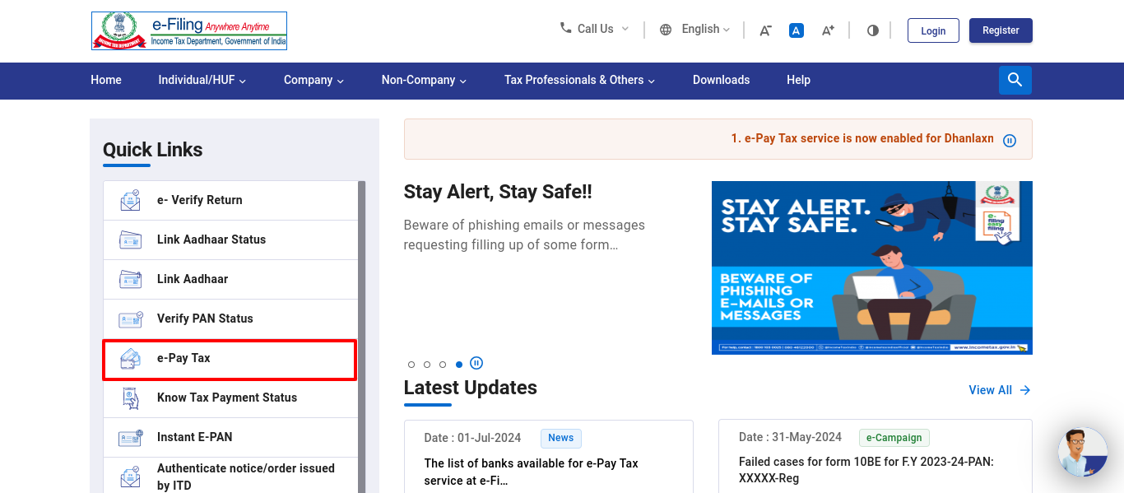This screenshot has height=493, width=1124.
Task: Open the e- Verify Return quick link
Action: click(230, 200)
